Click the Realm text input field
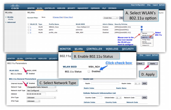Screen dimensions: 171x110 click(x=105, y=84)
